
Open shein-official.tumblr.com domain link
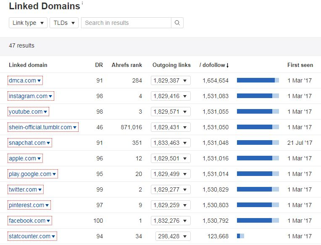tap(43, 127)
